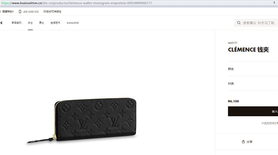
Task: Select the 女士 navigation tab
Action: pos(30,23)
